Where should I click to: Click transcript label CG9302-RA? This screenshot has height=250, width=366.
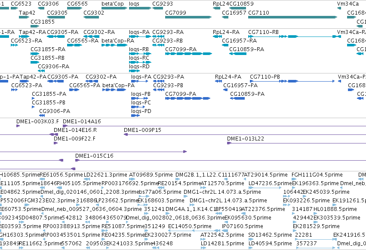point(99,32)
